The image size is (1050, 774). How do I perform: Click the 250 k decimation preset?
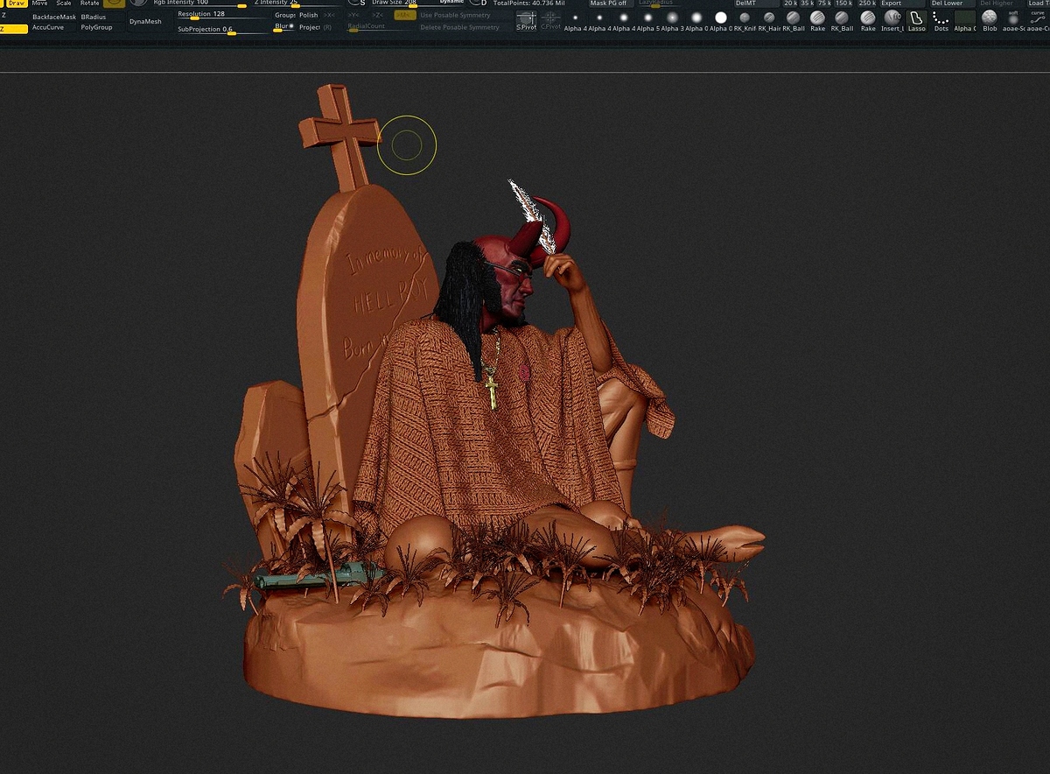tap(867, 4)
